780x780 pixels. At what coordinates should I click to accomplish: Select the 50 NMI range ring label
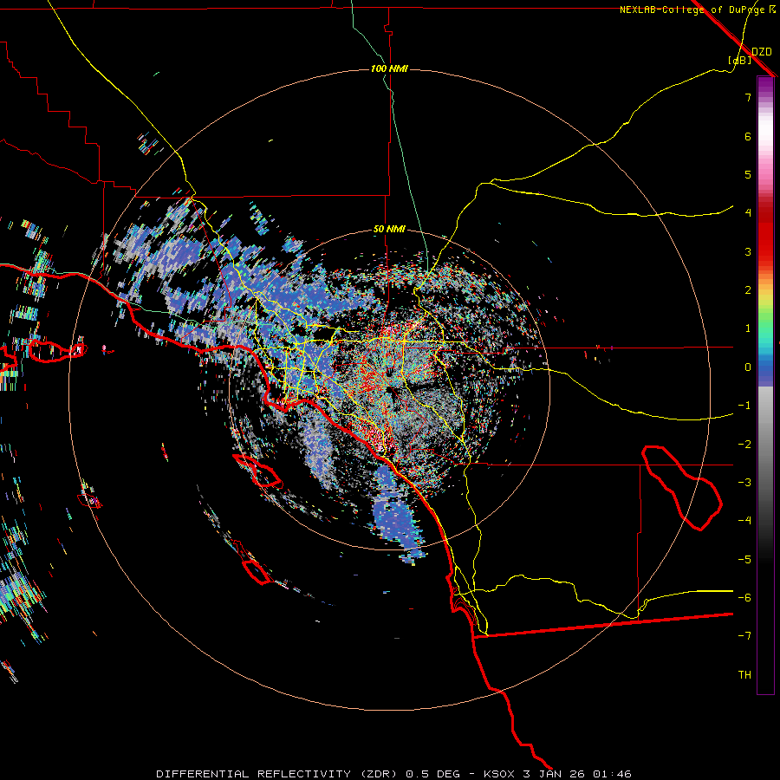tap(389, 230)
